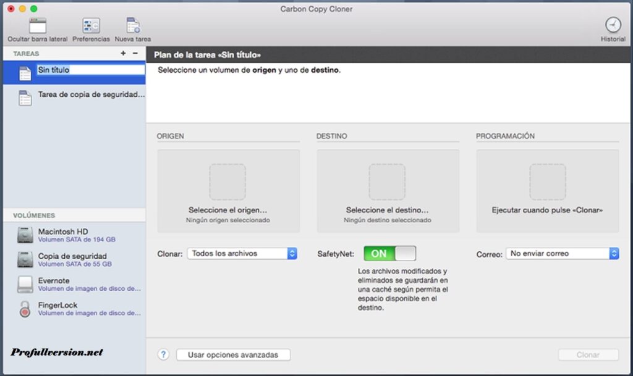Click Usar opciones avanzadas
This screenshot has height=376, width=633.
233,354
